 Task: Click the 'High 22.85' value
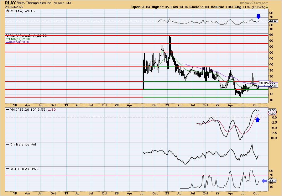coord(160,7)
